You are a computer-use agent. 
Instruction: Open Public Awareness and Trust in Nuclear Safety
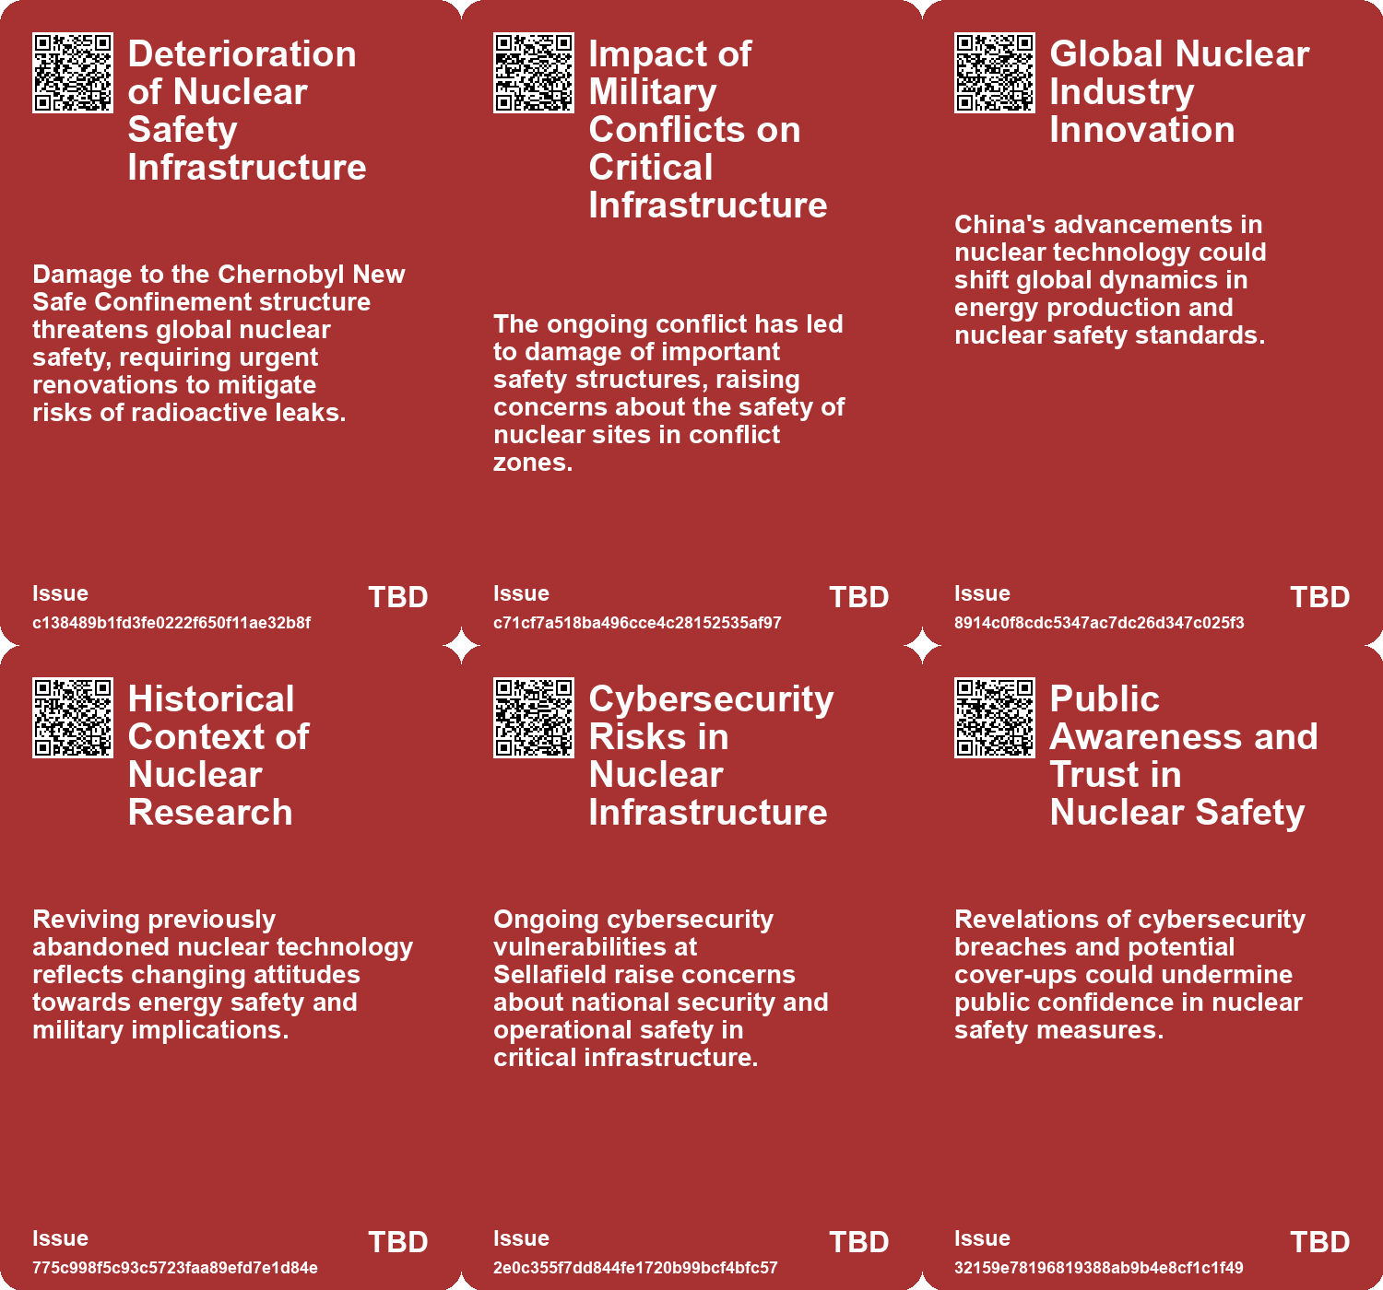pyautogui.click(x=1183, y=756)
